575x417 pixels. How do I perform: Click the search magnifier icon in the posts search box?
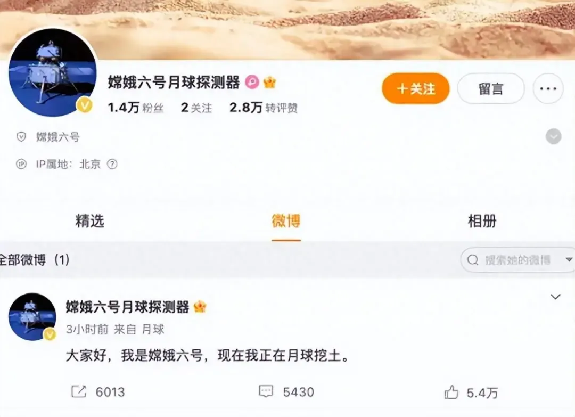(473, 260)
